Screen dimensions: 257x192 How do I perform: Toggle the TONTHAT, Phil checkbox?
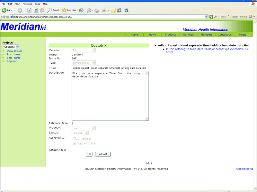coord(75,143)
